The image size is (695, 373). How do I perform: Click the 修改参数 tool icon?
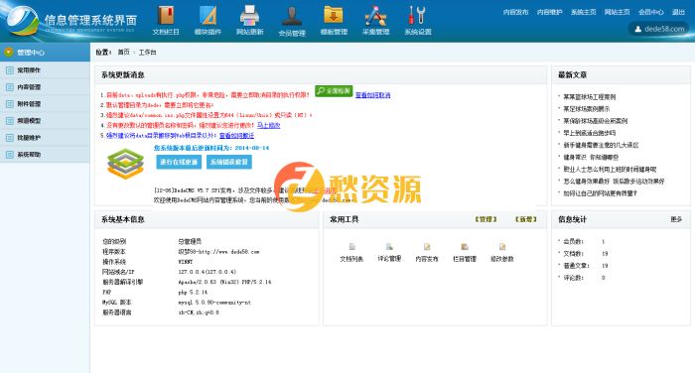[x=502, y=247]
